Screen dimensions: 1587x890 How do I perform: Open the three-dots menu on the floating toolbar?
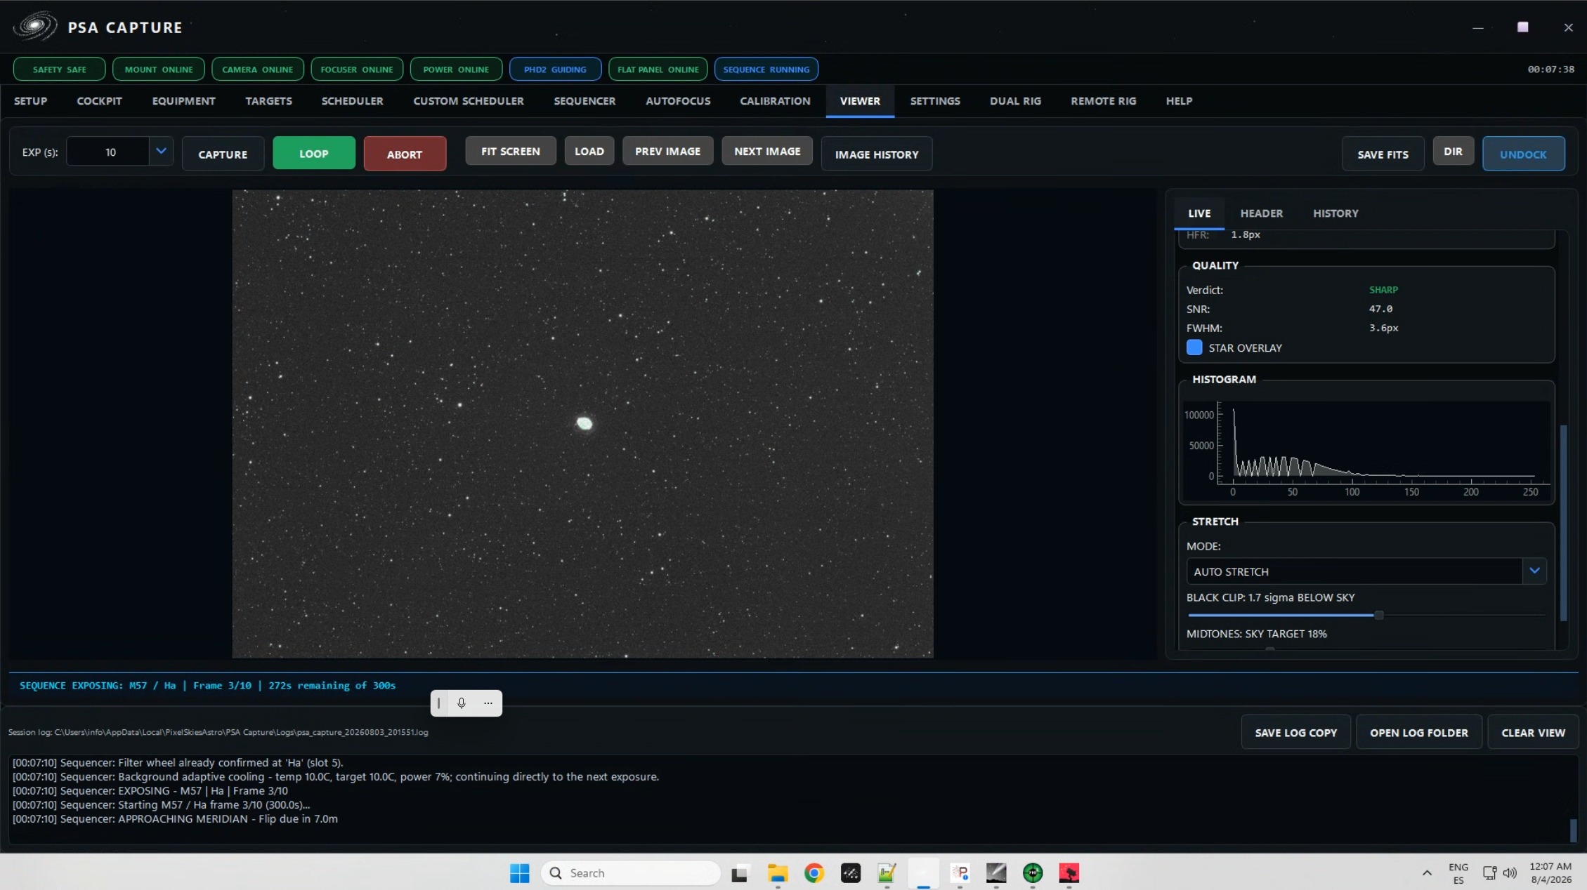488,703
